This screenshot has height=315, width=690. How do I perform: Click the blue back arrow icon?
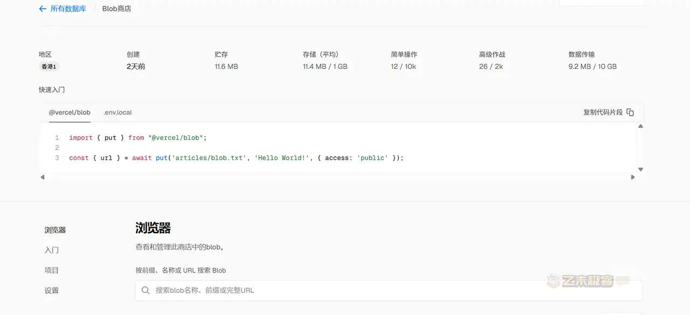[x=43, y=9]
